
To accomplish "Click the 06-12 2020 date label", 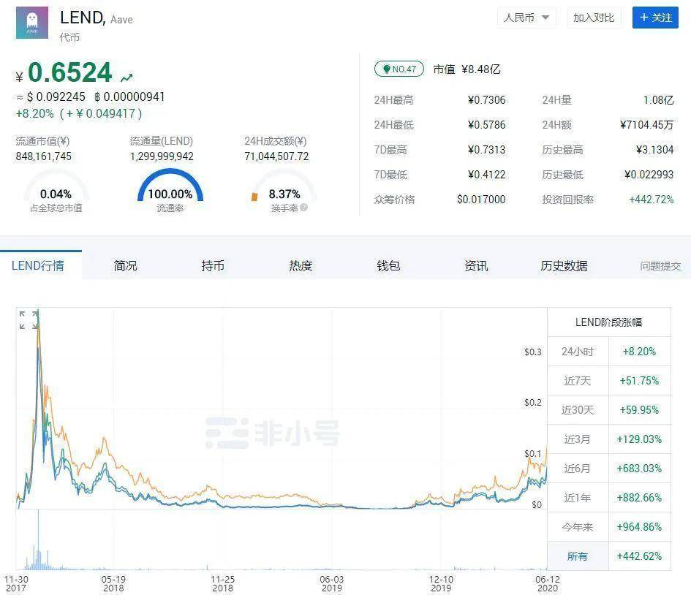I will (548, 583).
